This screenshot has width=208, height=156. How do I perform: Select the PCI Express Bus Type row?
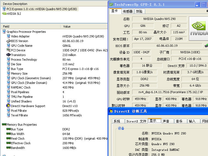[x=54, y=69]
